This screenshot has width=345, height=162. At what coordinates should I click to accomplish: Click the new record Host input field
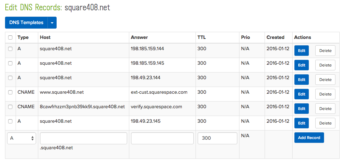pyautogui.click(x=84, y=138)
